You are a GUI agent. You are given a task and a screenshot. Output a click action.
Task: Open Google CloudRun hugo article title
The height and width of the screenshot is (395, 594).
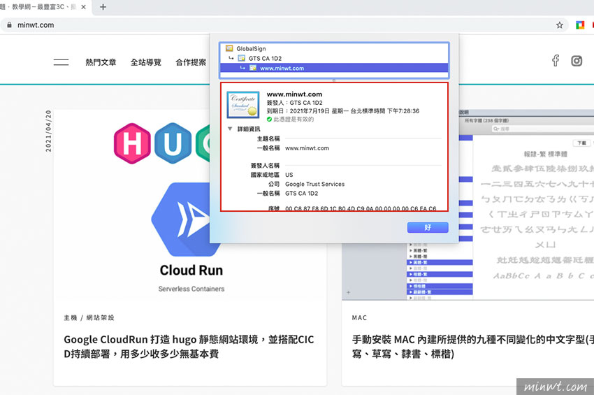click(x=189, y=347)
